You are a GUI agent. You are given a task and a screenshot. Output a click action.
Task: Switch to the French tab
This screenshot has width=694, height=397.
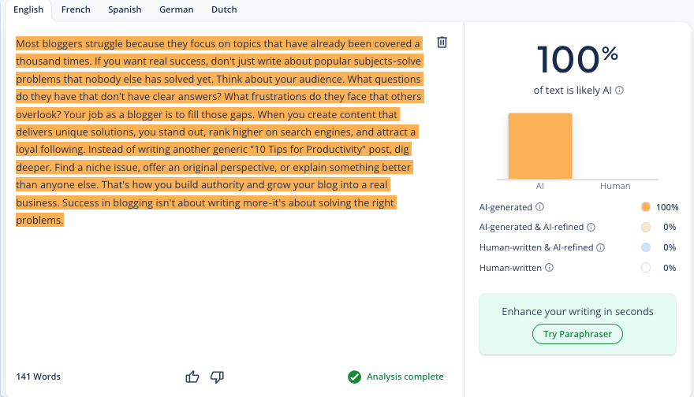(x=76, y=9)
